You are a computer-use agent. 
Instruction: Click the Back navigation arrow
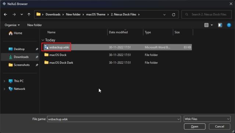(6, 14)
